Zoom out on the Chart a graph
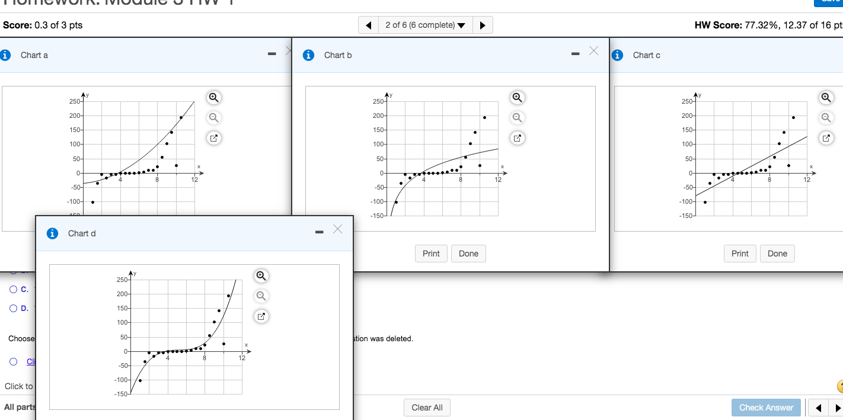Image resolution: width=843 pixels, height=420 pixels. click(x=213, y=117)
